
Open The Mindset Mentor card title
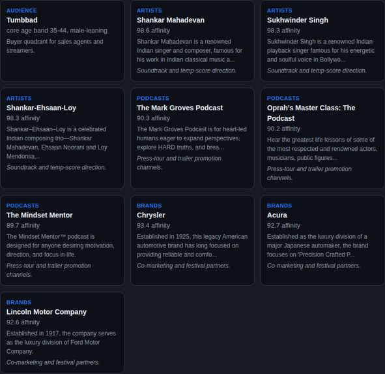click(40, 215)
